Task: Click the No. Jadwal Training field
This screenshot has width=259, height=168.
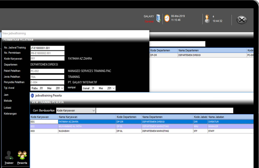Action: (47, 48)
